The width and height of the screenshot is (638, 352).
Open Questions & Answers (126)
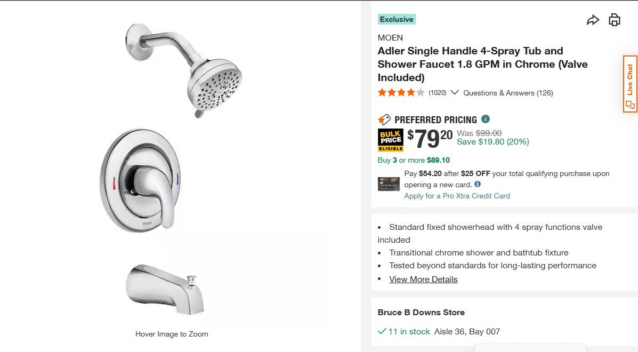point(508,93)
